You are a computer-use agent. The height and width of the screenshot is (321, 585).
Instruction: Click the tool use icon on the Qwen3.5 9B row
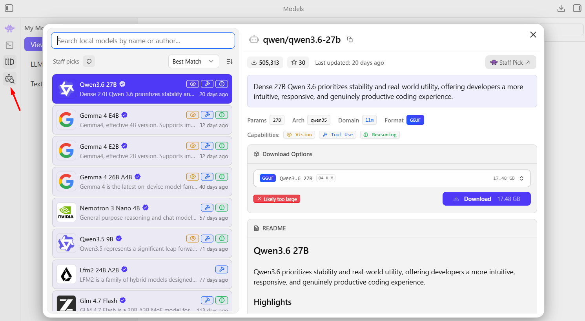207,239
